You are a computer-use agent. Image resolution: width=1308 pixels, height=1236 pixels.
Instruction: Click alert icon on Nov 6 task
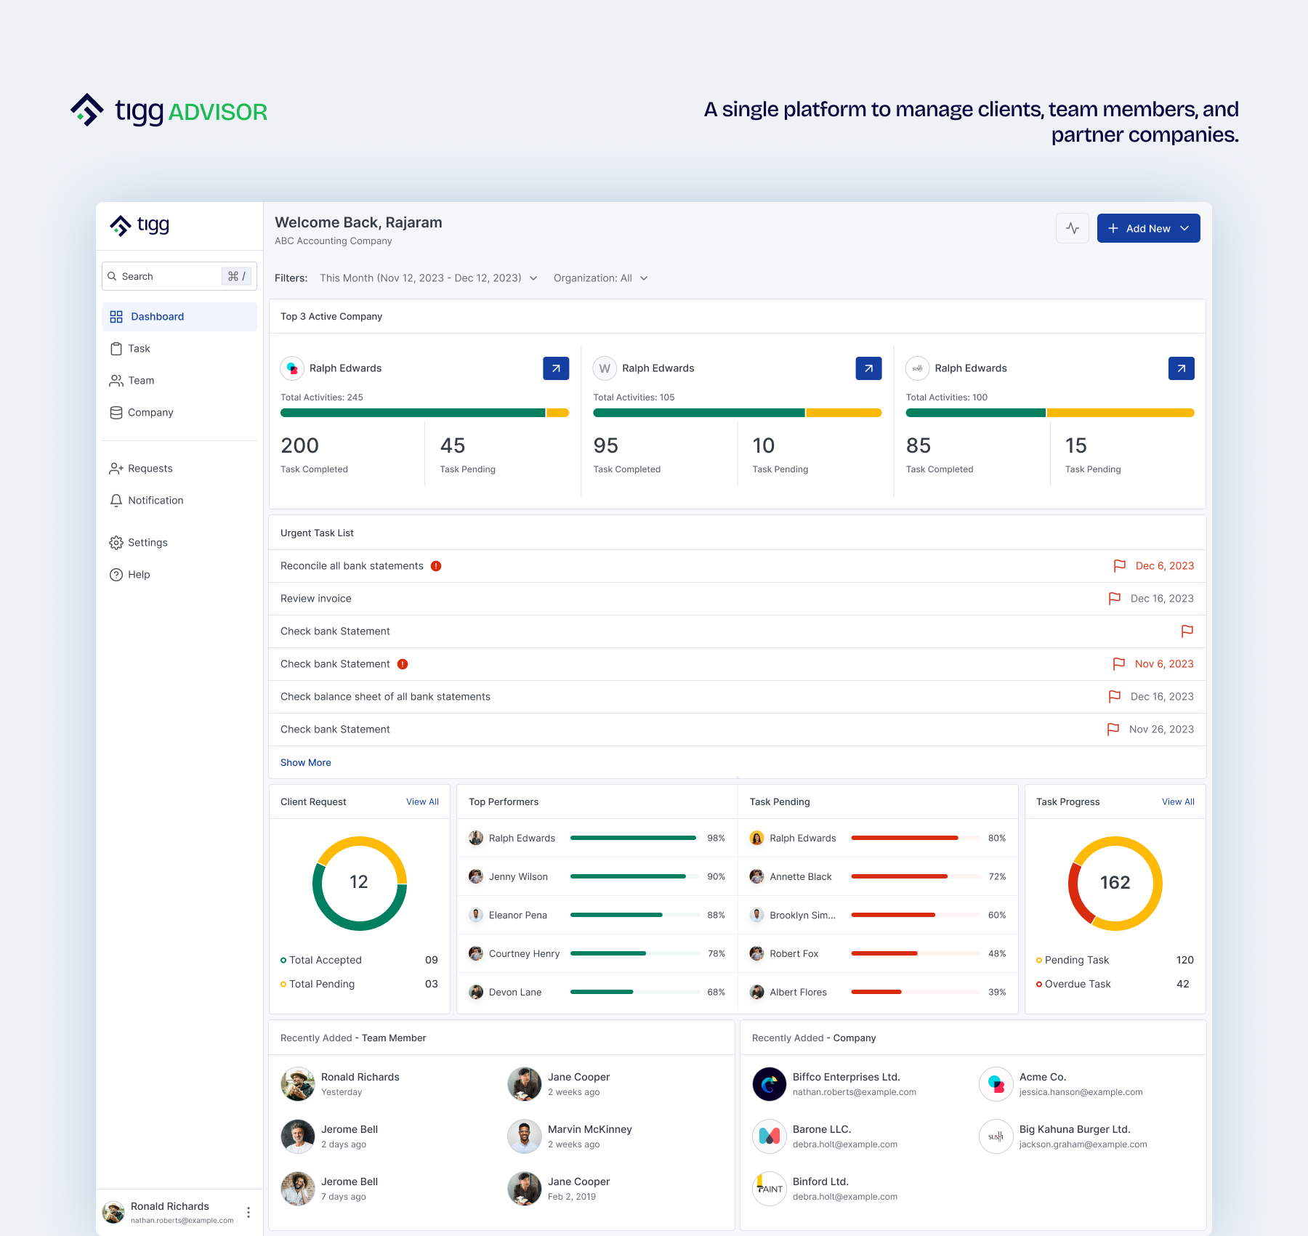click(x=403, y=664)
